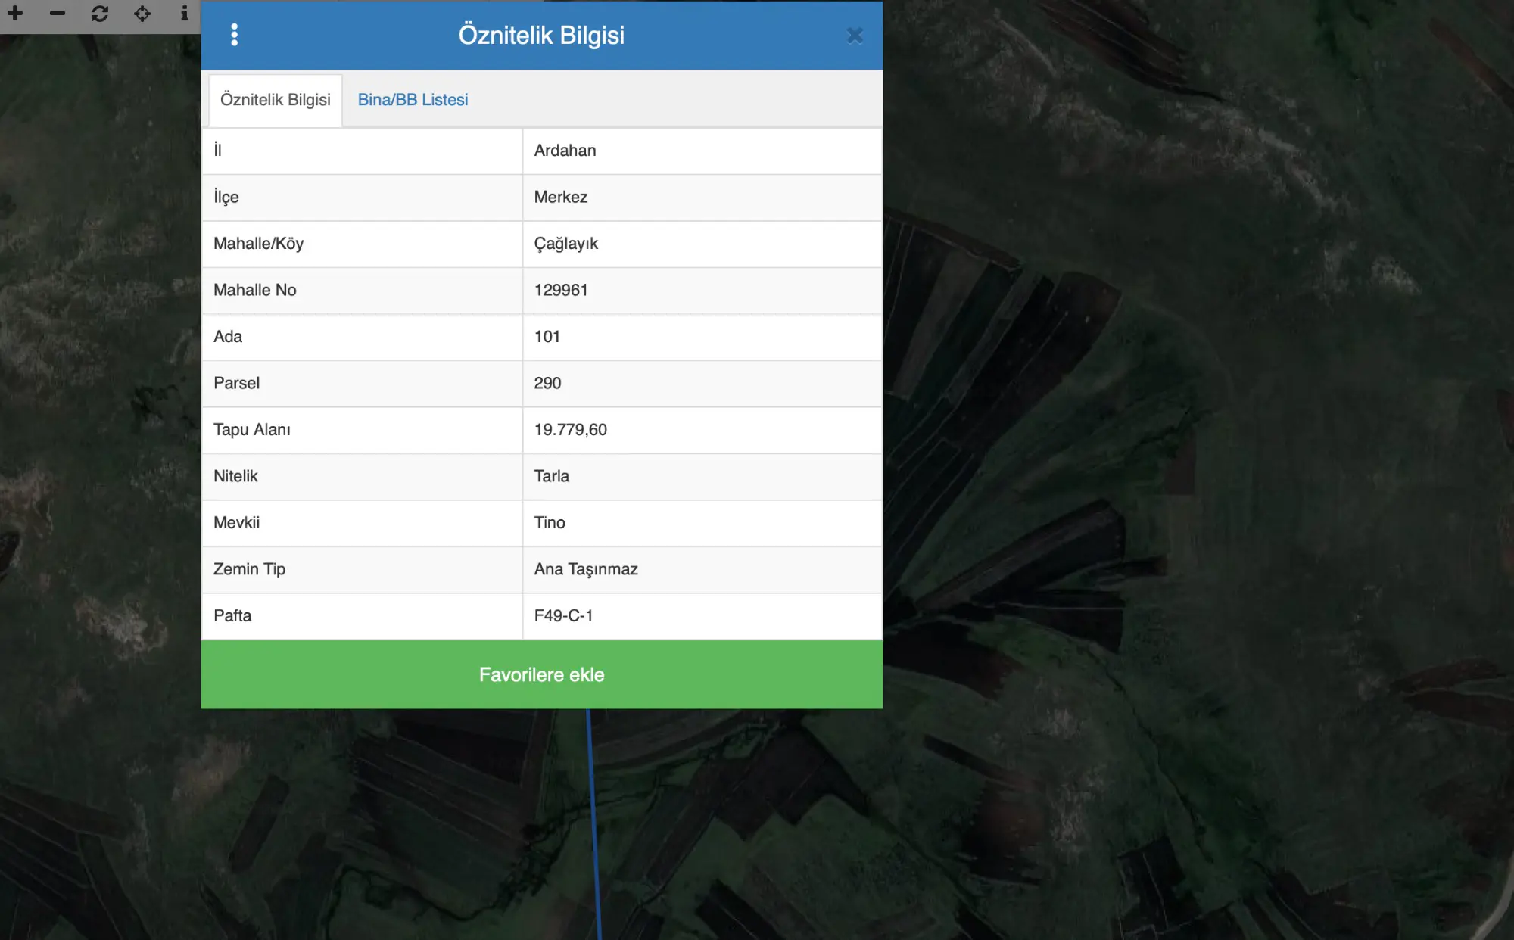Click the Parsel row label
The width and height of the screenshot is (1514, 940).
[x=236, y=383]
